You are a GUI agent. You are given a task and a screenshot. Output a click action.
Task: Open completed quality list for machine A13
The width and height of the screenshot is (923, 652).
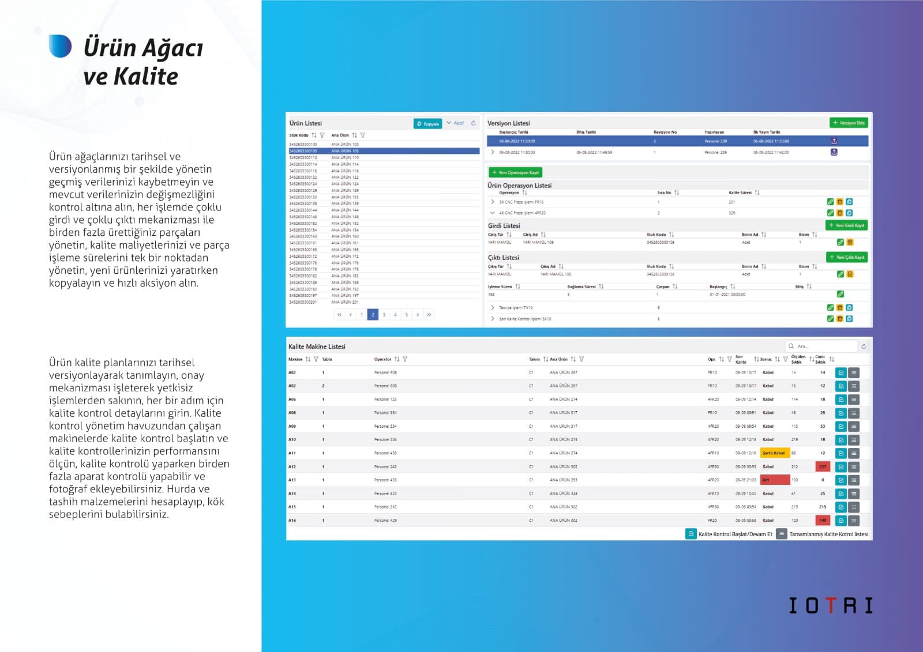tap(854, 480)
